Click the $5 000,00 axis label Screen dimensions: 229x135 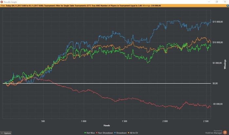(217, 63)
